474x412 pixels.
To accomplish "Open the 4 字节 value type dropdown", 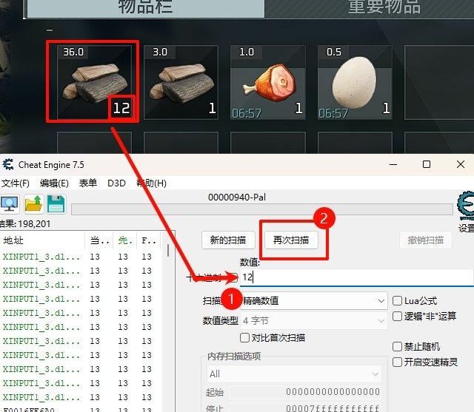I will (314, 320).
